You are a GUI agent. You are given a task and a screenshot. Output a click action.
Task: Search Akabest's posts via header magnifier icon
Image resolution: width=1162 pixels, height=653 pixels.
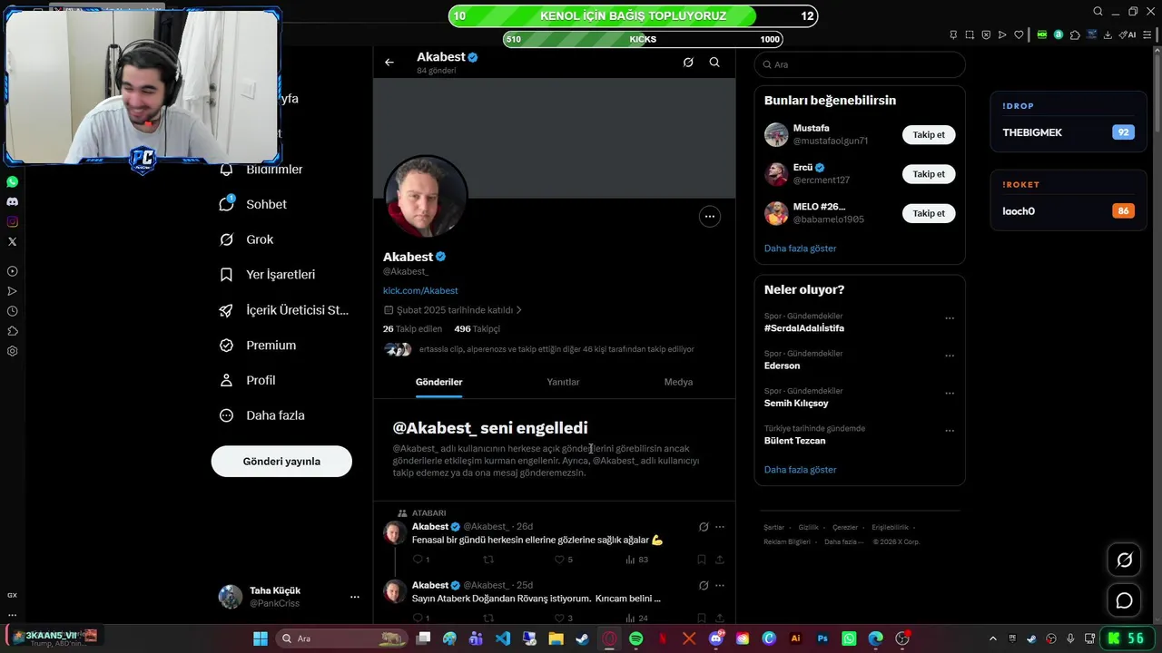click(x=714, y=63)
